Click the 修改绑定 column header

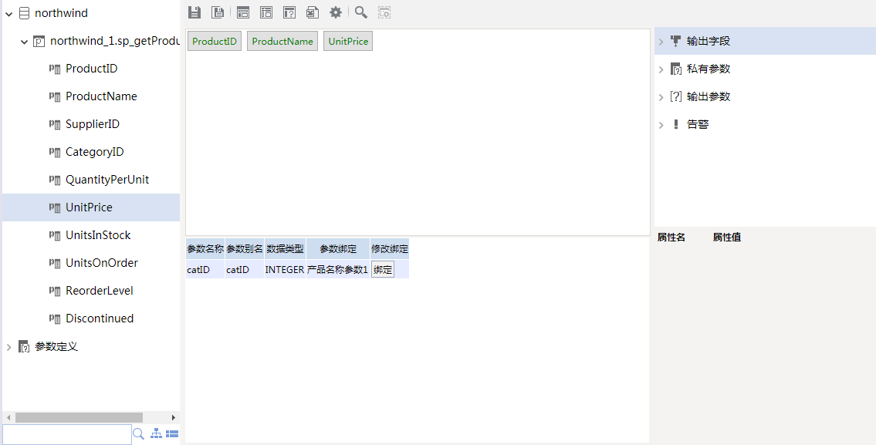(x=390, y=249)
